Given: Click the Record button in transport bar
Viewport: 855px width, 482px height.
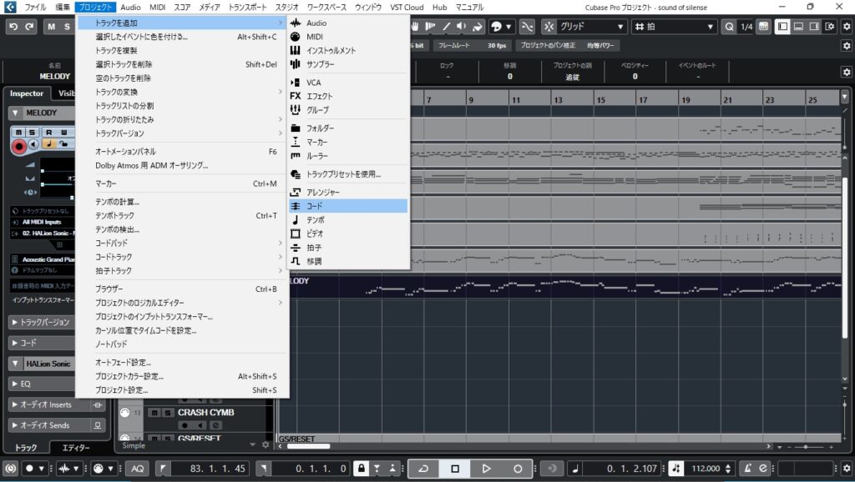Looking at the screenshot, I should (x=518, y=469).
